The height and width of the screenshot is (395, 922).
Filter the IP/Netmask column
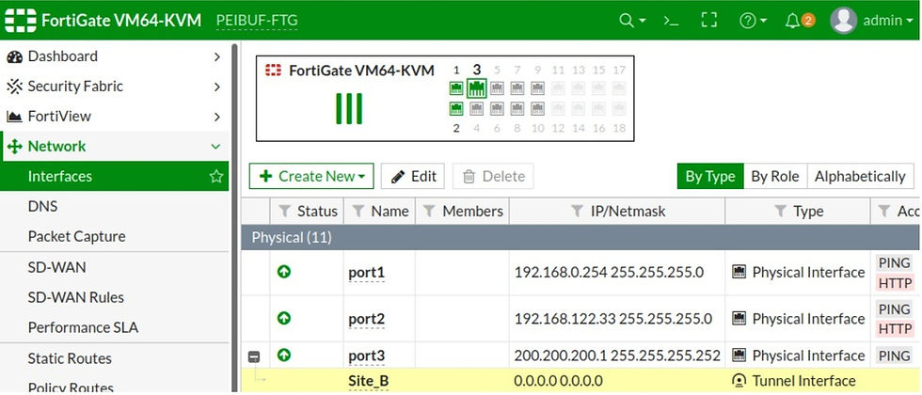coord(578,211)
